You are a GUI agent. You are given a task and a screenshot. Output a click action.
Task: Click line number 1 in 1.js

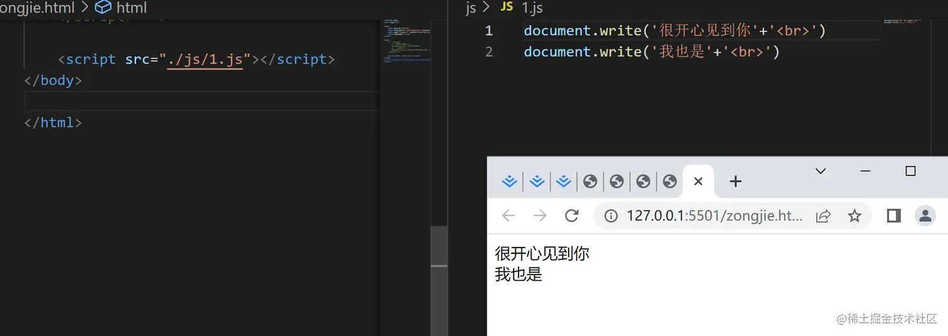tap(489, 31)
